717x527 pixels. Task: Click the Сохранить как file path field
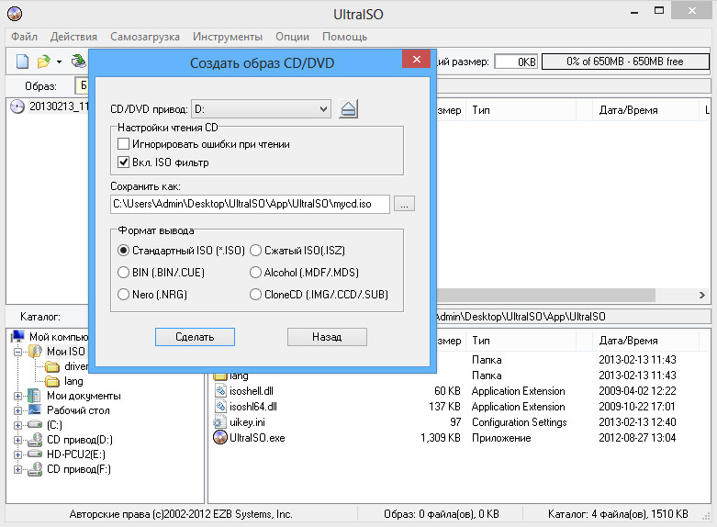coord(250,204)
